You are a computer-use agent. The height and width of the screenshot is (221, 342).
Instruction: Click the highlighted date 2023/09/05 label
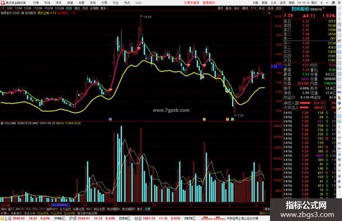pyautogui.click(x=60, y=205)
